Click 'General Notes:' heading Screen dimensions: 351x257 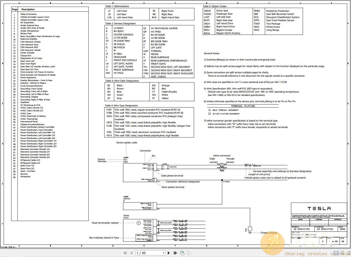tap(212, 53)
